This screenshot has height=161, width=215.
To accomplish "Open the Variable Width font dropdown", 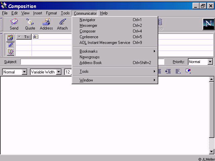I will point(59,72).
